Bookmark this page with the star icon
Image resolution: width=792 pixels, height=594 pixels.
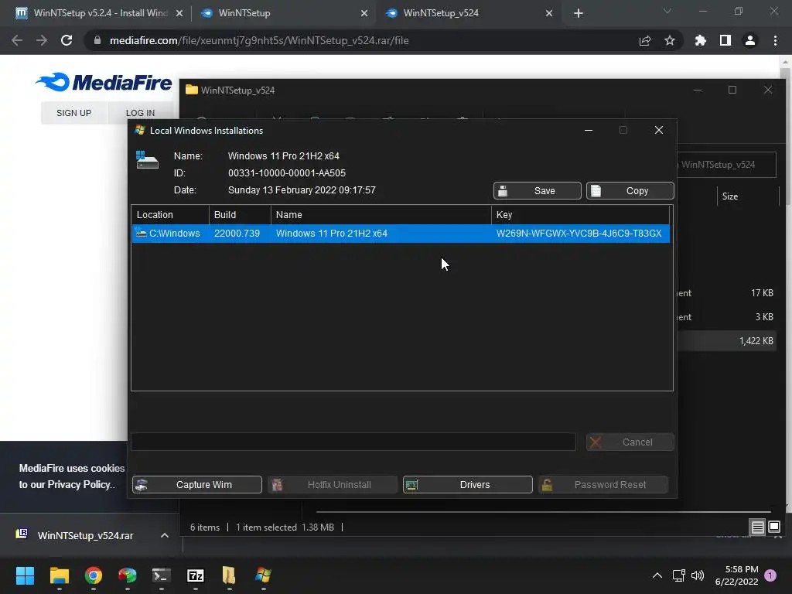[x=670, y=40]
